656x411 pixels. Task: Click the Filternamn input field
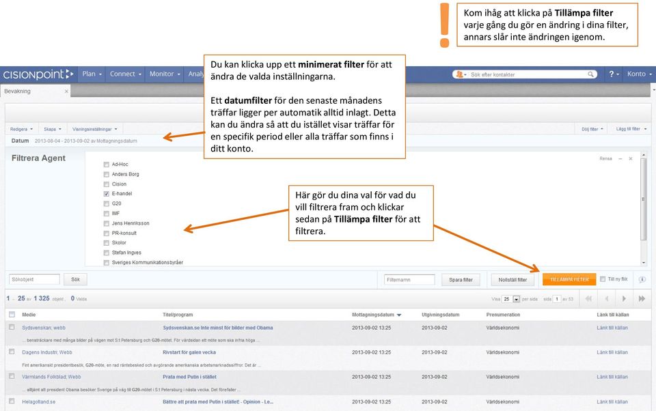[409, 280]
